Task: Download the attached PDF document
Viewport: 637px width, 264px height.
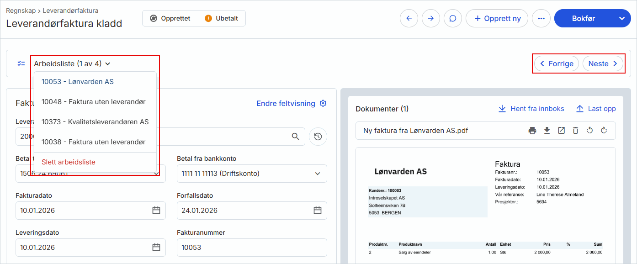Action: click(547, 131)
